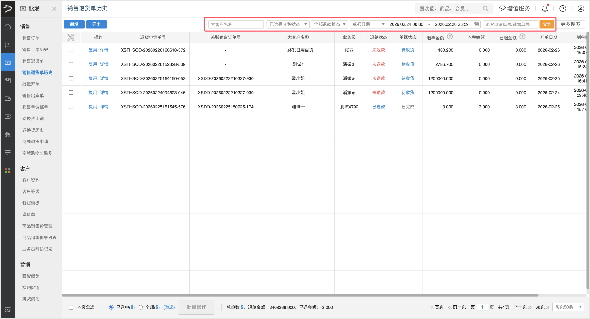Check the row checkbox for 一路发日用百货
Viewport: 590px width, 319px height.
point(71,50)
